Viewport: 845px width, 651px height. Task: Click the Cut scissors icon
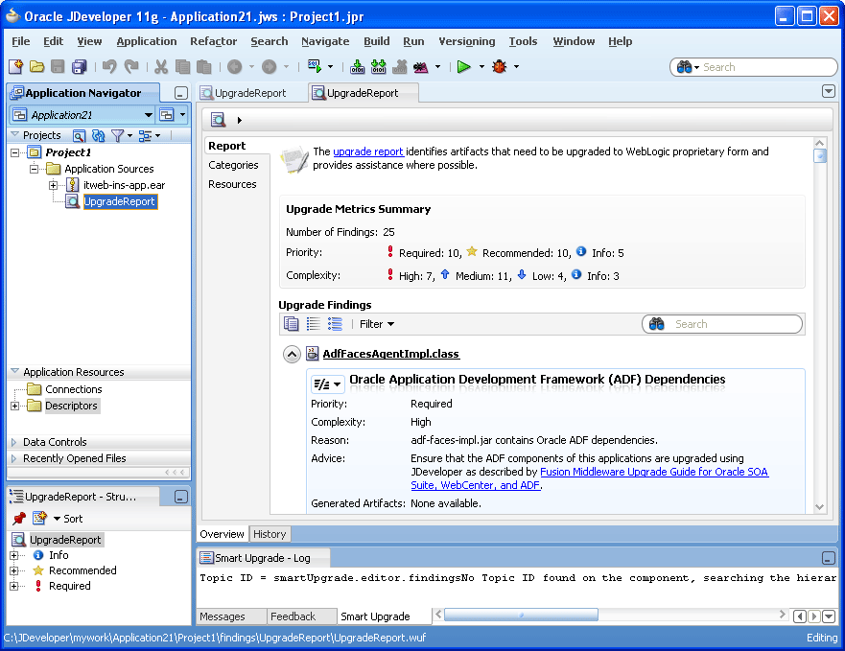tap(161, 67)
